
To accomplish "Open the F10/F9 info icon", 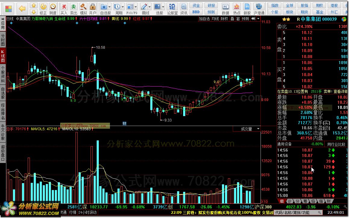I will pos(130,7).
